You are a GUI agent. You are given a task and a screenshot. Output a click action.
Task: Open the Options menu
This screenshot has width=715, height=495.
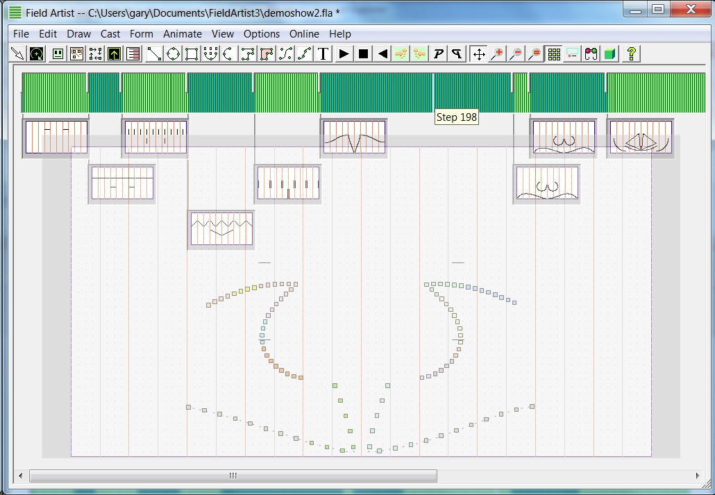click(x=261, y=33)
